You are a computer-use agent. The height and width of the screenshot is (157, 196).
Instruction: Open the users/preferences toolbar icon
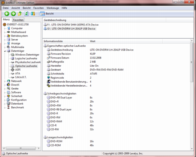pos(33,14)
